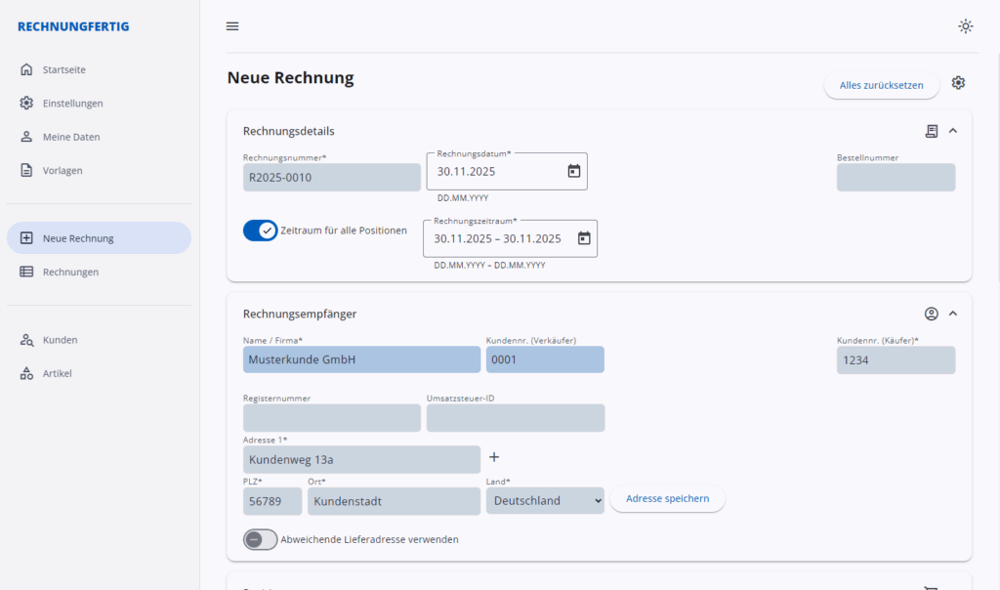Click settings gear next to Alles zurücksetzen
The width and height of the screenshot is (1000, 590).
click(958, 83)
